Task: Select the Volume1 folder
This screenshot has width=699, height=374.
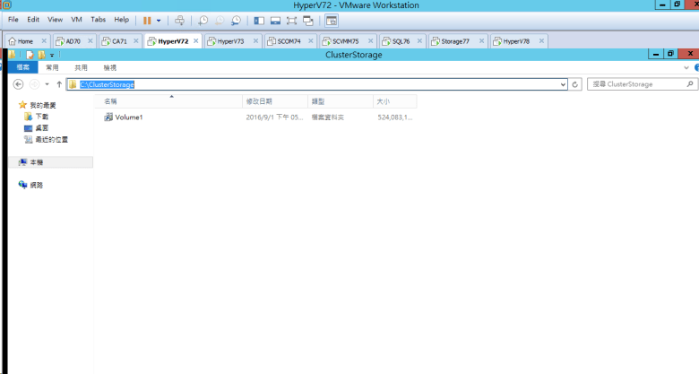Action: [128, 117]
